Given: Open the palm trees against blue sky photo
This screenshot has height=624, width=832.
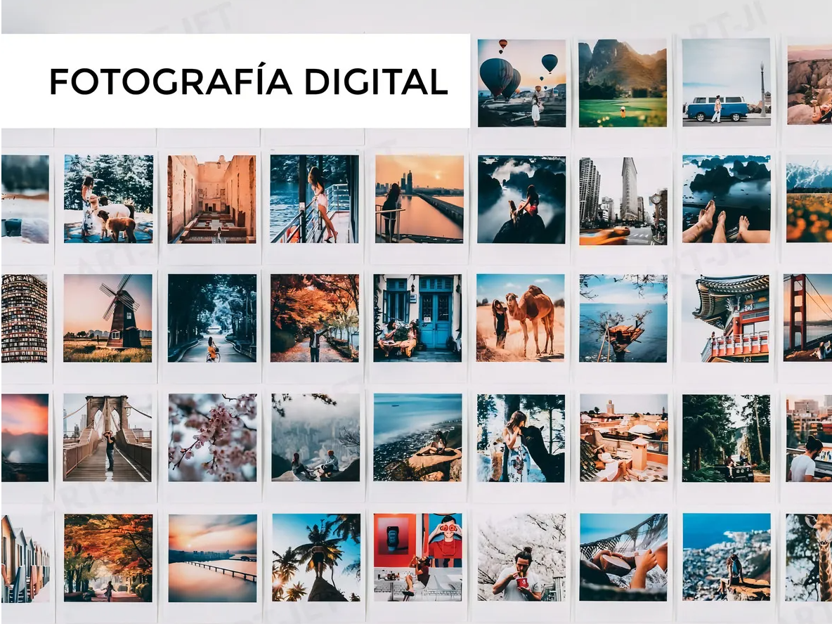Looking at the screenshot, I should click(x=316, y=557).
